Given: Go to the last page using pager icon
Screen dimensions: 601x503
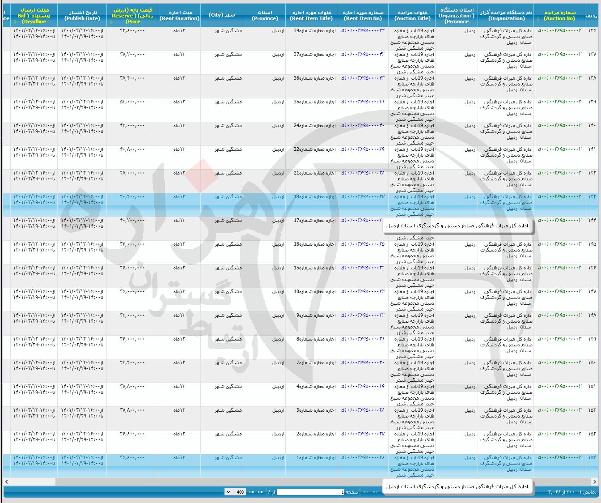Looking at the screenshot, I should 251,492.
